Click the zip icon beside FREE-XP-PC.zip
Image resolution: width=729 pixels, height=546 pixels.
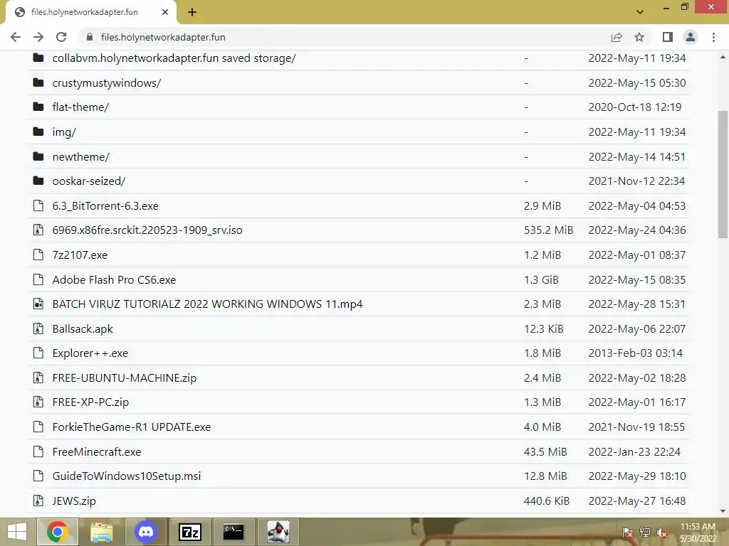(x=38, y=402)
